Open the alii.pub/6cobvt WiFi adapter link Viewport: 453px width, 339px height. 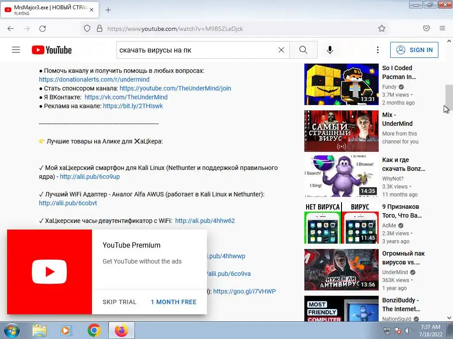coord(68,203)
